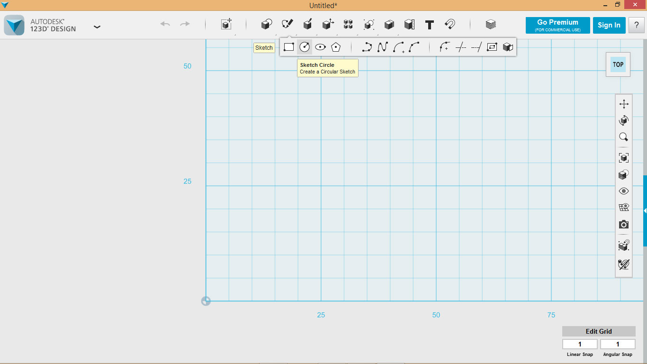The image size is (647, 364).
Task: Toggle visibility with the eye icon in sidebar
Action: (623, 191)
